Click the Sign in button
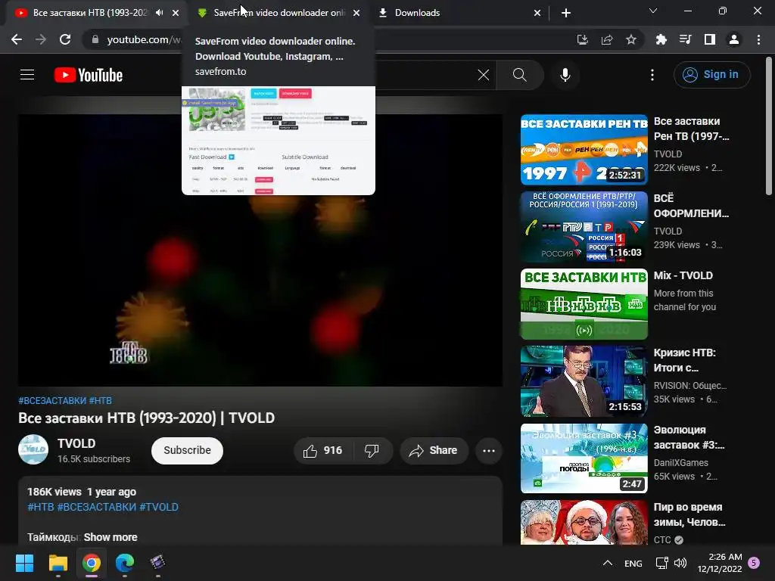Viewport: 775px width, 581px height. pyautogui.click(x=711, y=75)
